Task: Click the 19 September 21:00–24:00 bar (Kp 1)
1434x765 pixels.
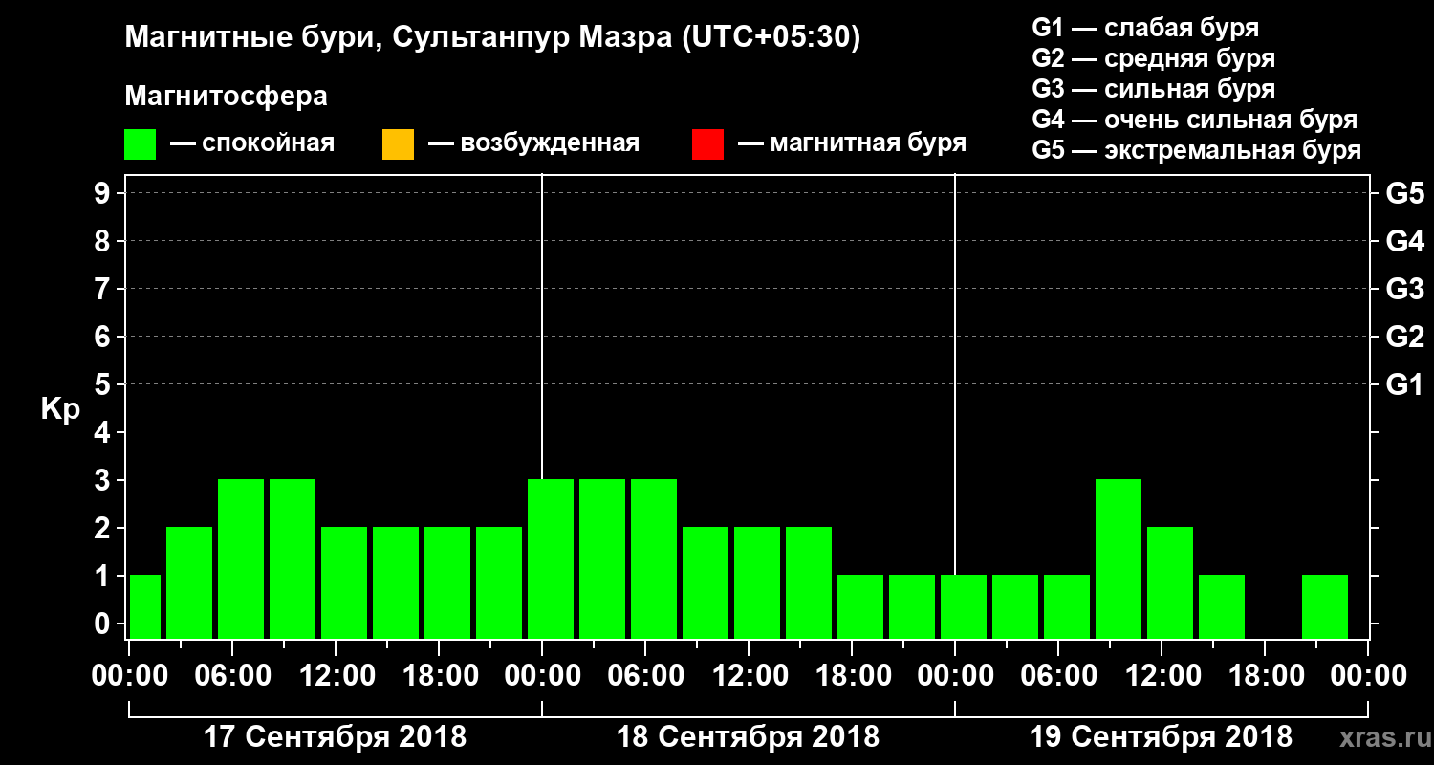Action: (x=1325, y=607)
